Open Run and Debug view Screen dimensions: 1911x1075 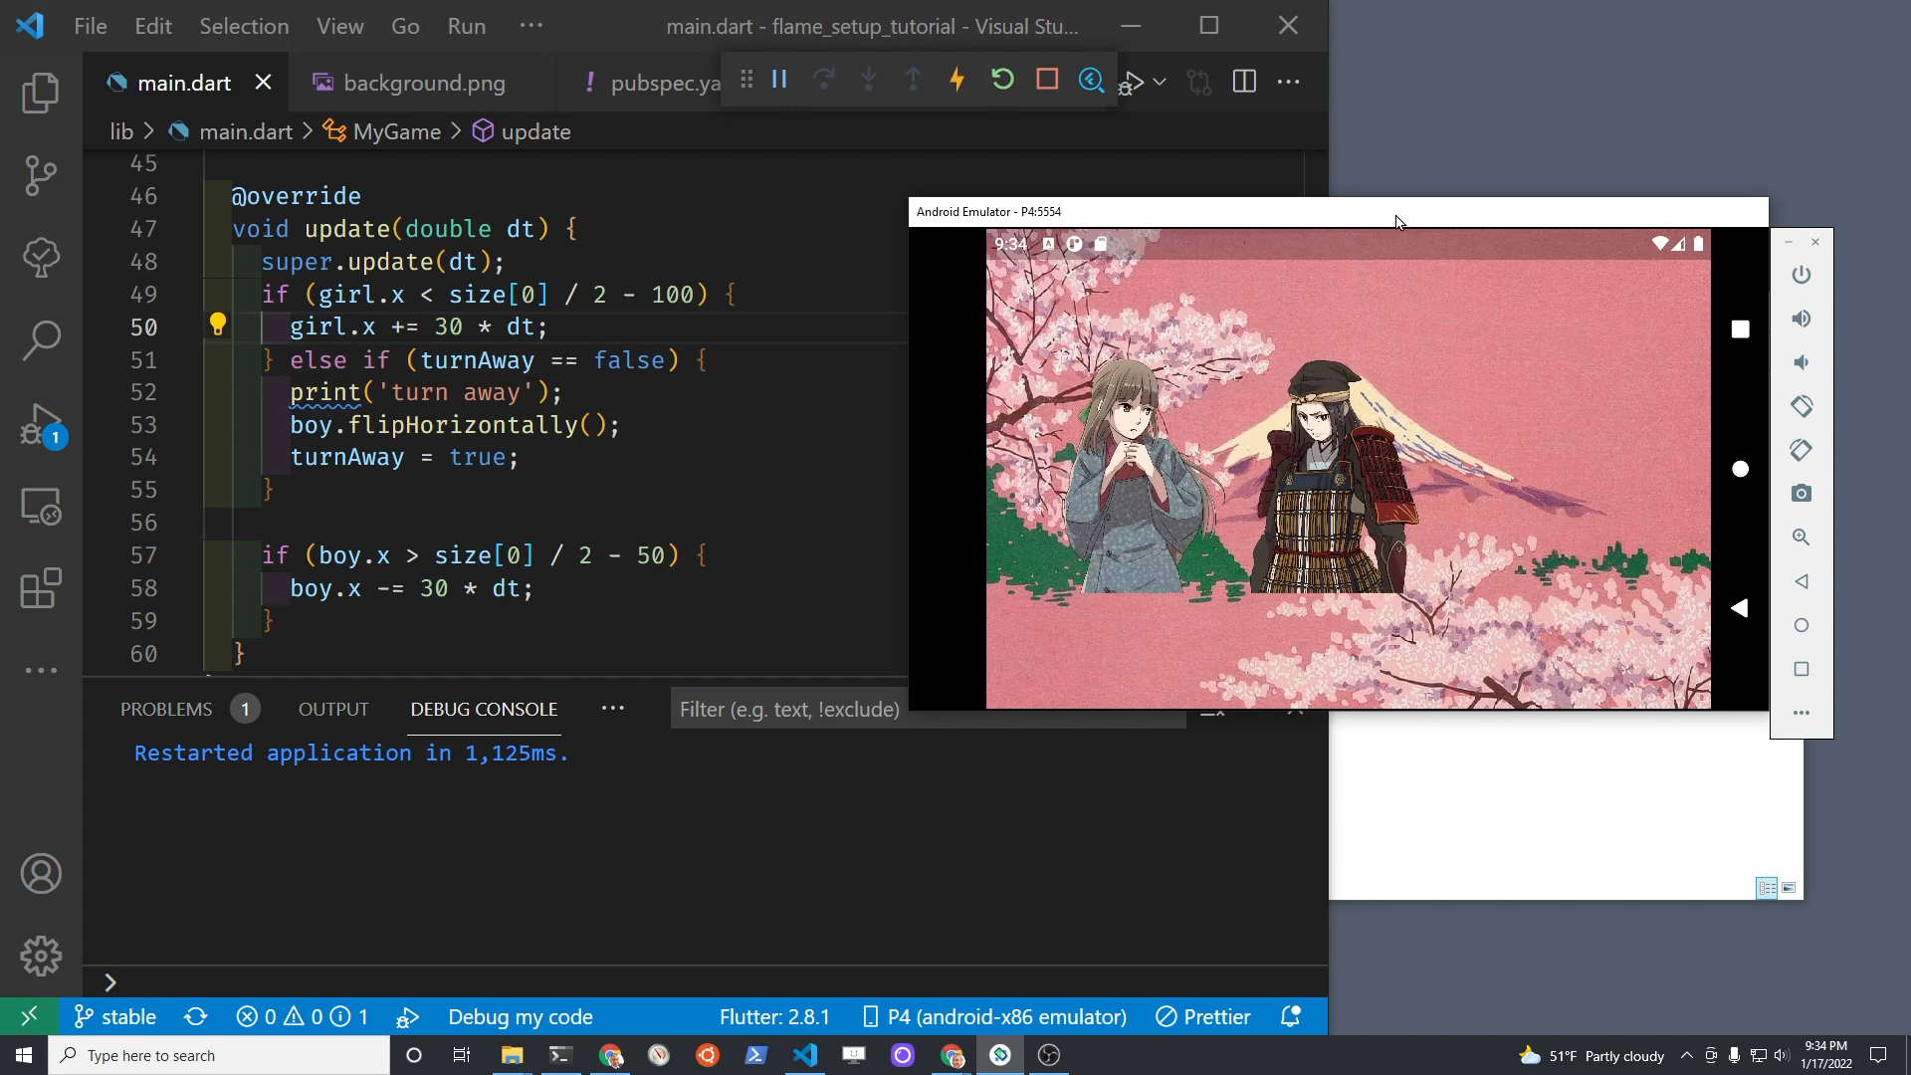tap(41, 424)
